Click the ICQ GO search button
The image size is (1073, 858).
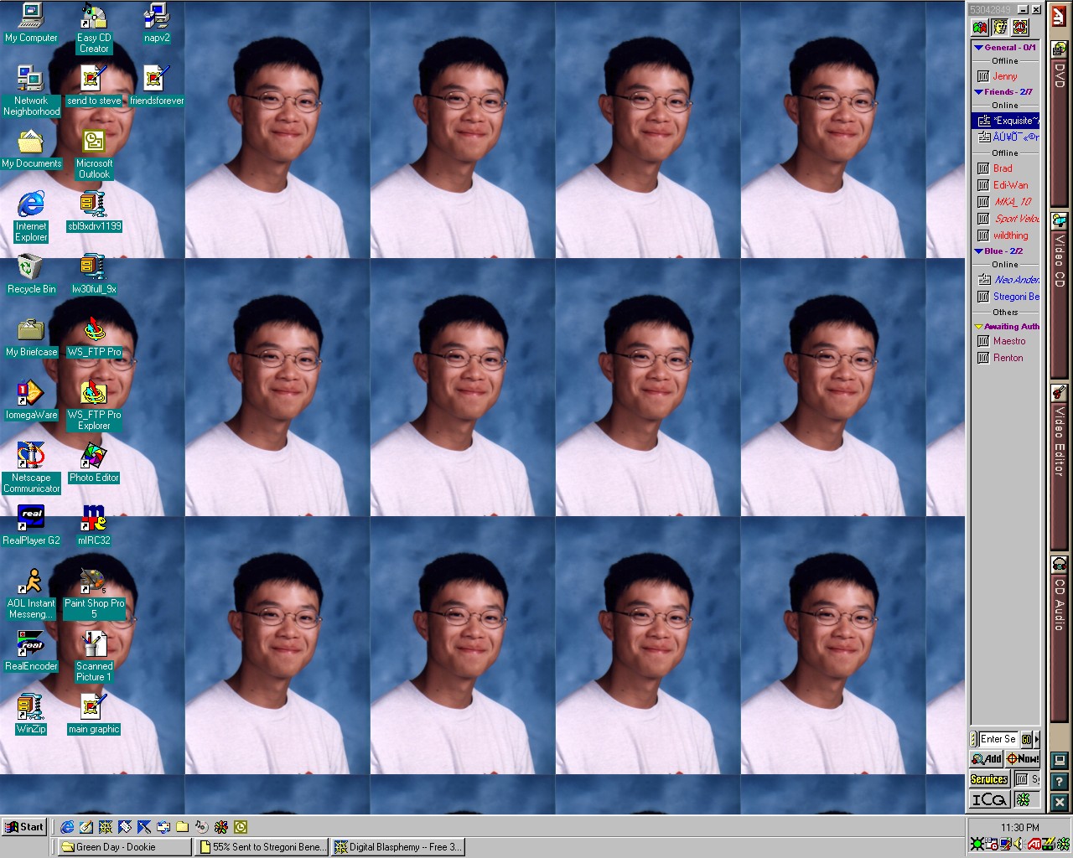click(1026, 739)
